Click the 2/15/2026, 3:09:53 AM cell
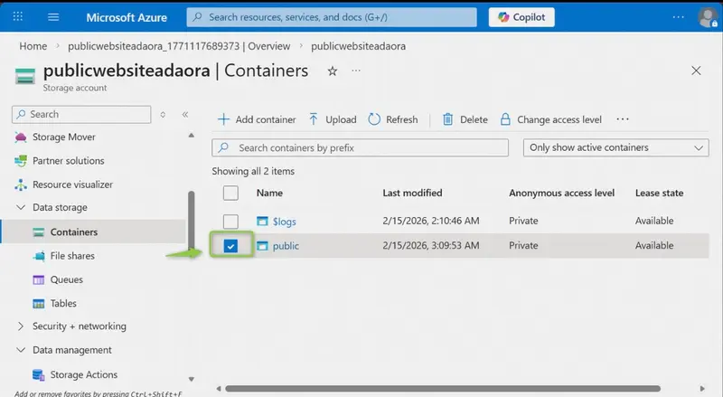 click(431, 245)
